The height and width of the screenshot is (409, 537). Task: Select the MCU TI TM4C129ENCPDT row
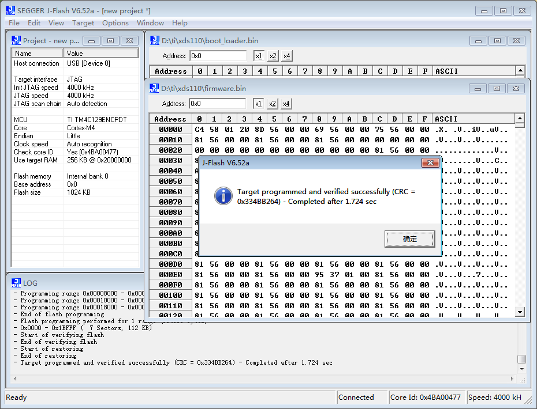pos(75,120)
